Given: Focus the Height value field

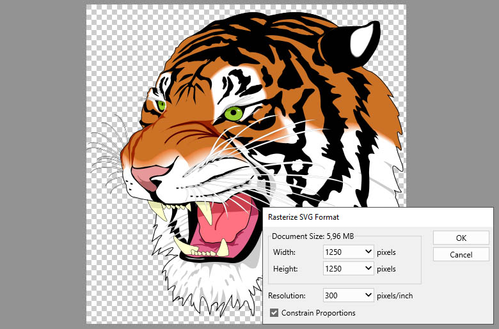Looking at the screenshot, I should pyautogui.click(x=342, y=269).
